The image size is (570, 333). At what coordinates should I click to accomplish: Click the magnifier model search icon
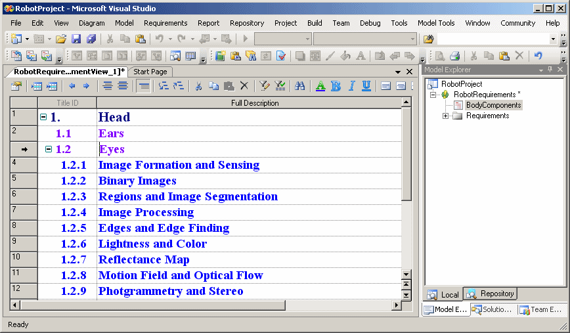pyautogui.click(x=175, y=56)
